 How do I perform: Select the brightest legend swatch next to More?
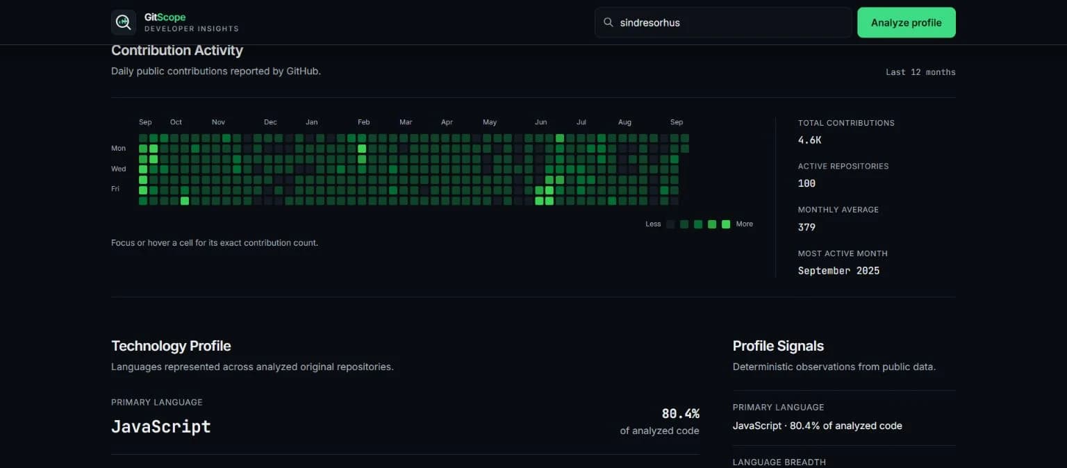(726, 224)
